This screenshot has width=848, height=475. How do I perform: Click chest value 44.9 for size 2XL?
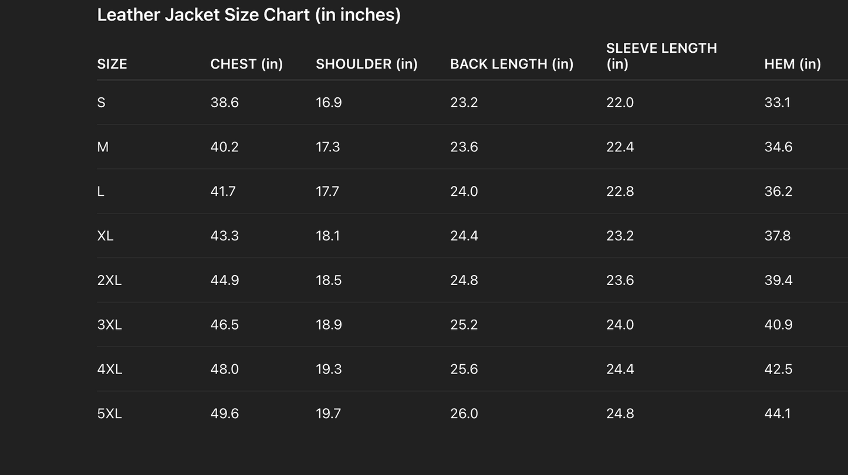(x=225, y=280)
